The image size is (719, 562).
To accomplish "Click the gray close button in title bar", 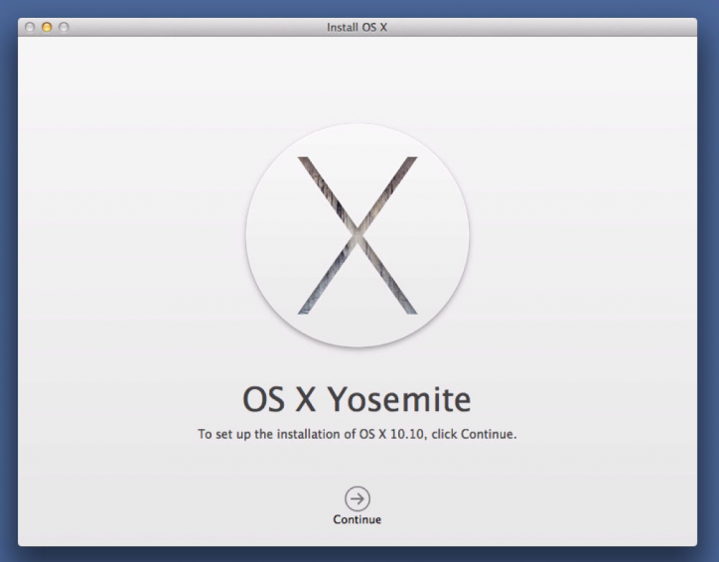I will click(x=30, y=27).
